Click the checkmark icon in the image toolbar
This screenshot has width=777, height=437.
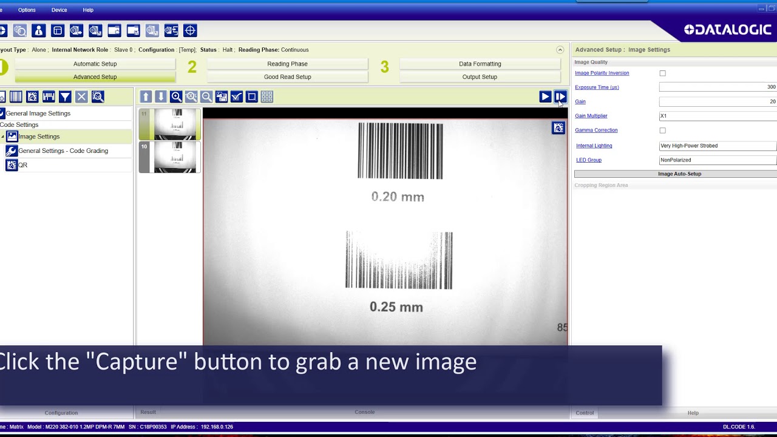(x=237, y=97)
